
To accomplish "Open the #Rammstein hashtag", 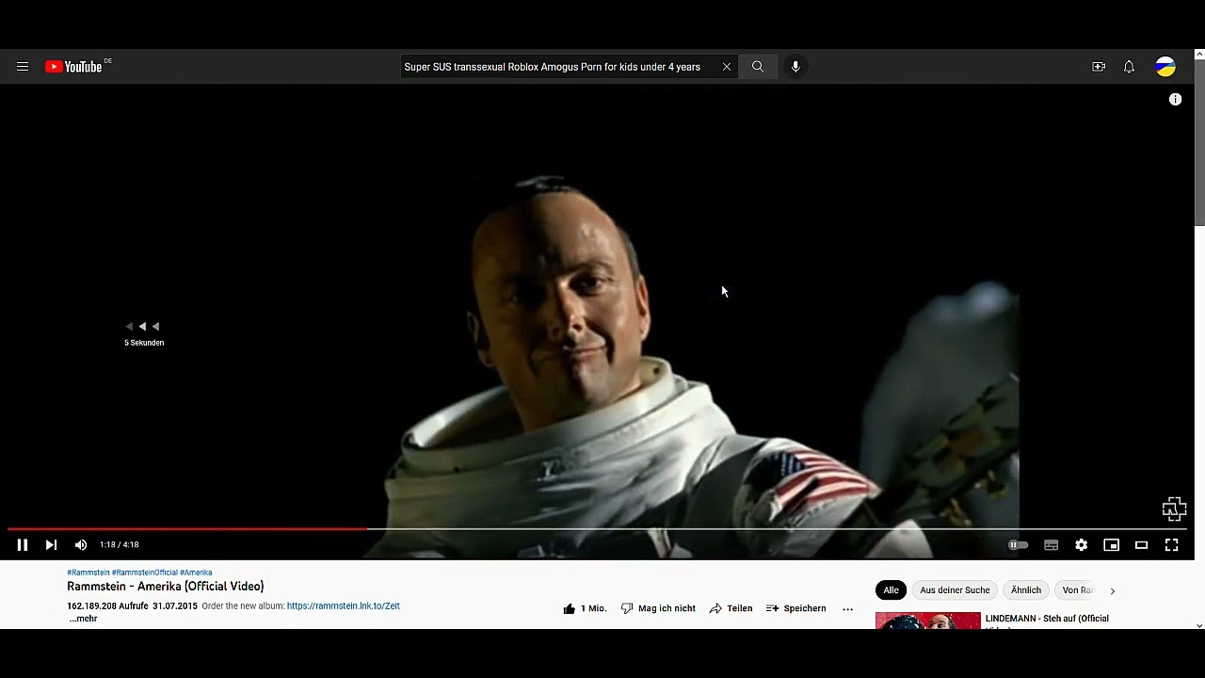I will pyautogui.click(x=88, y=573).
